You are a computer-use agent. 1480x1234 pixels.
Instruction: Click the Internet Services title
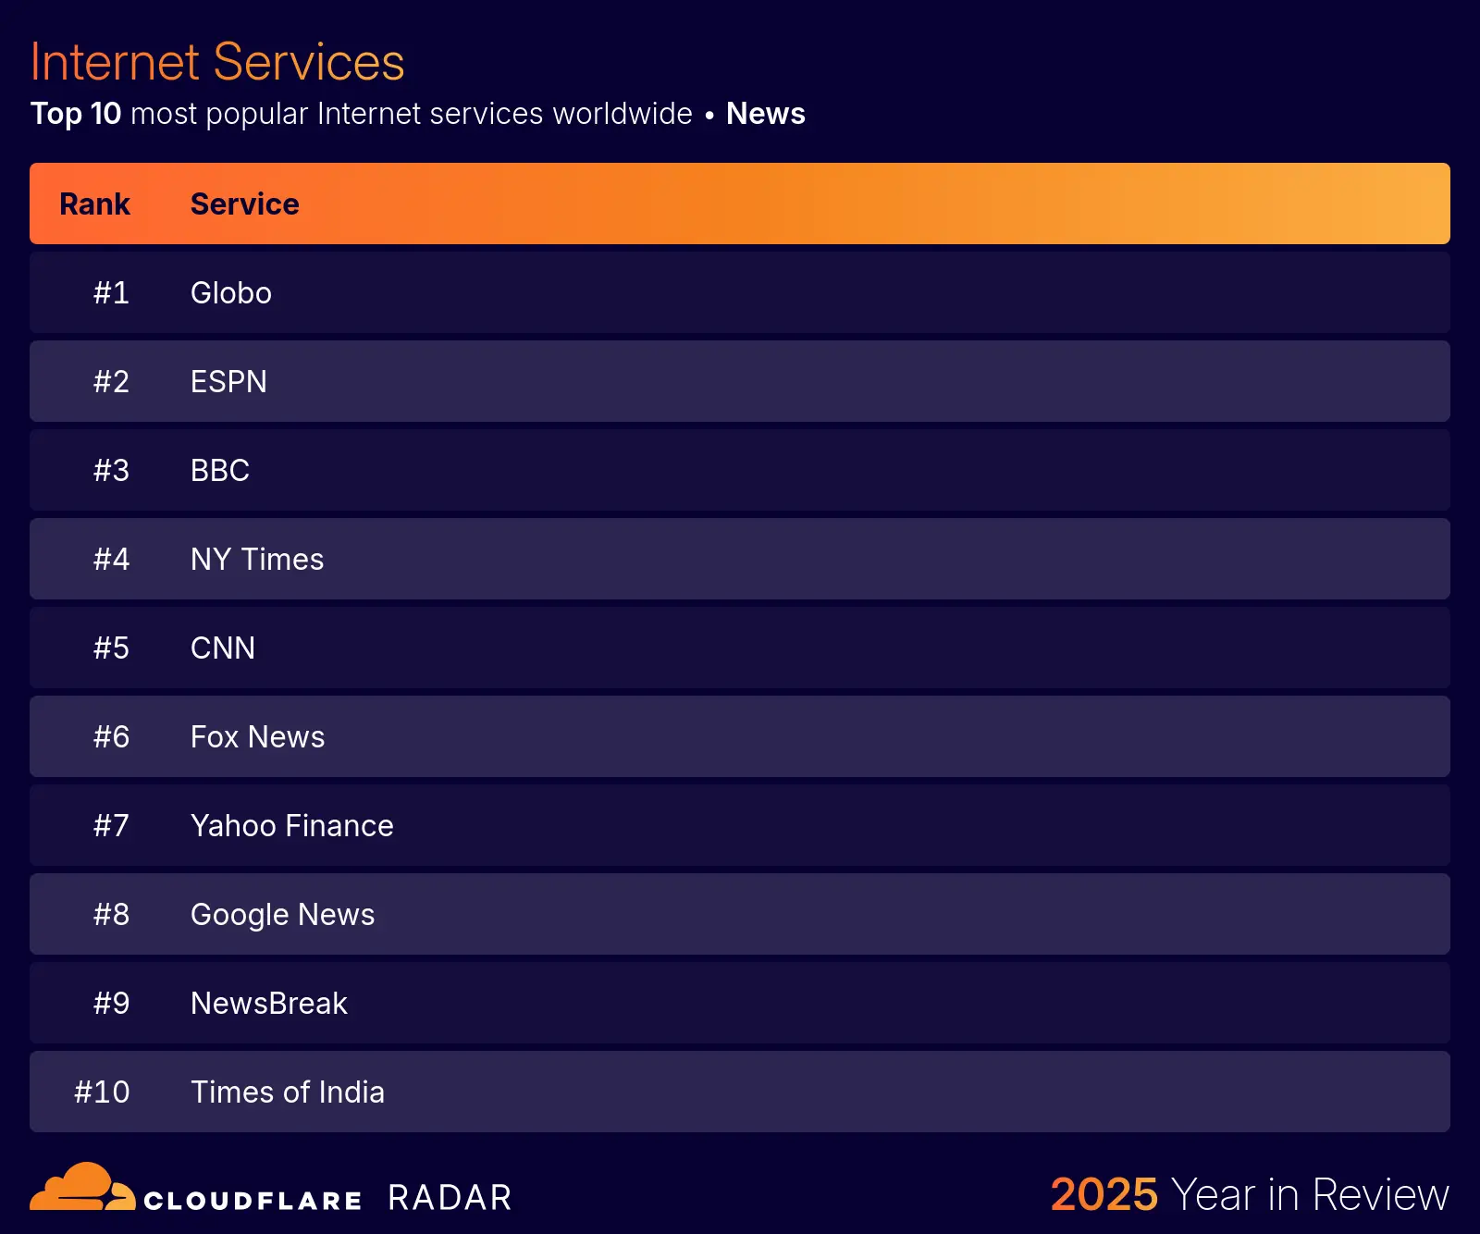(x=217, y=62)
